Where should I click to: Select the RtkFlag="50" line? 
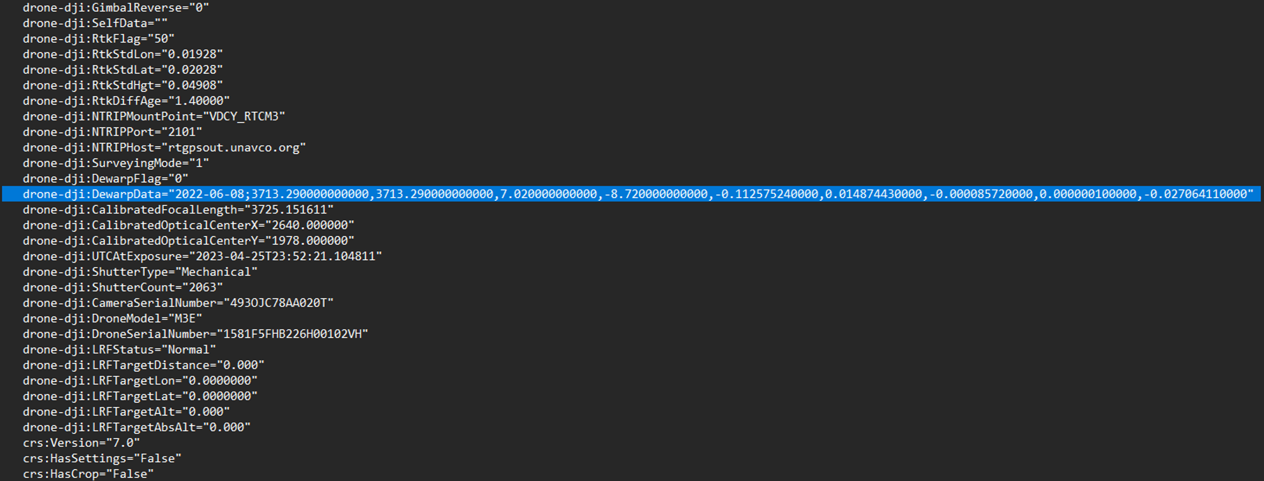[99, 39]
